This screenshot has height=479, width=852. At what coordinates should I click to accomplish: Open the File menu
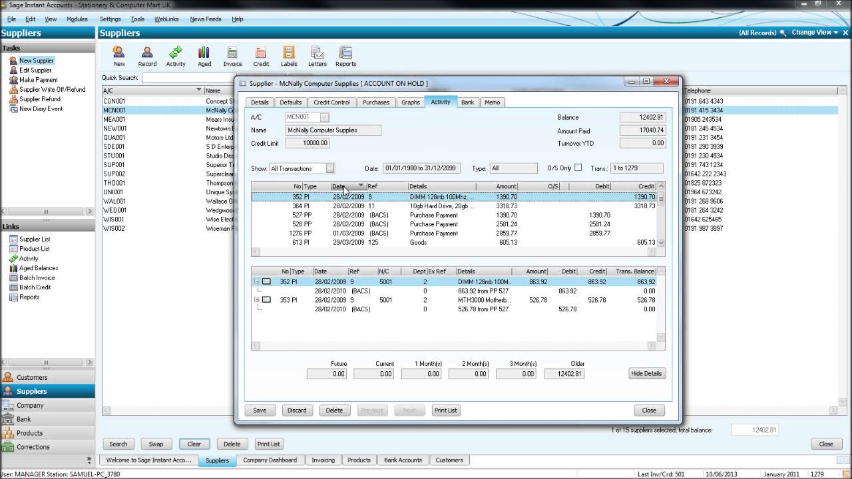[x=12, y=19]
